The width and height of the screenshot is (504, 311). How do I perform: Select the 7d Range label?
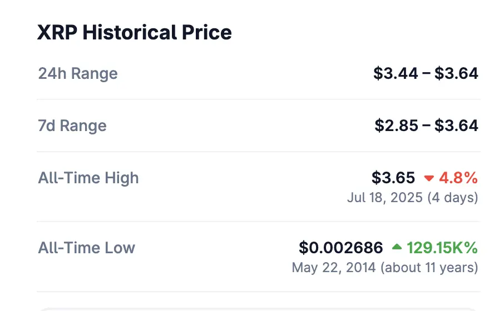72,125
